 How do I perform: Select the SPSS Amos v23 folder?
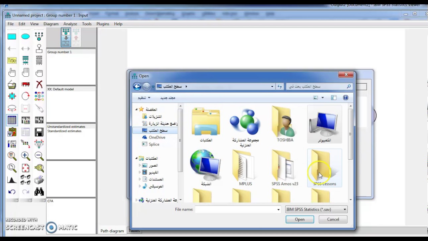click(x=285, y=168)
